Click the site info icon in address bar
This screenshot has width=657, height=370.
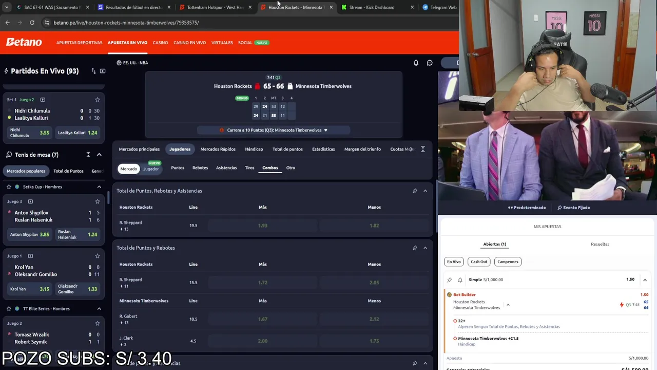point(47,23)
